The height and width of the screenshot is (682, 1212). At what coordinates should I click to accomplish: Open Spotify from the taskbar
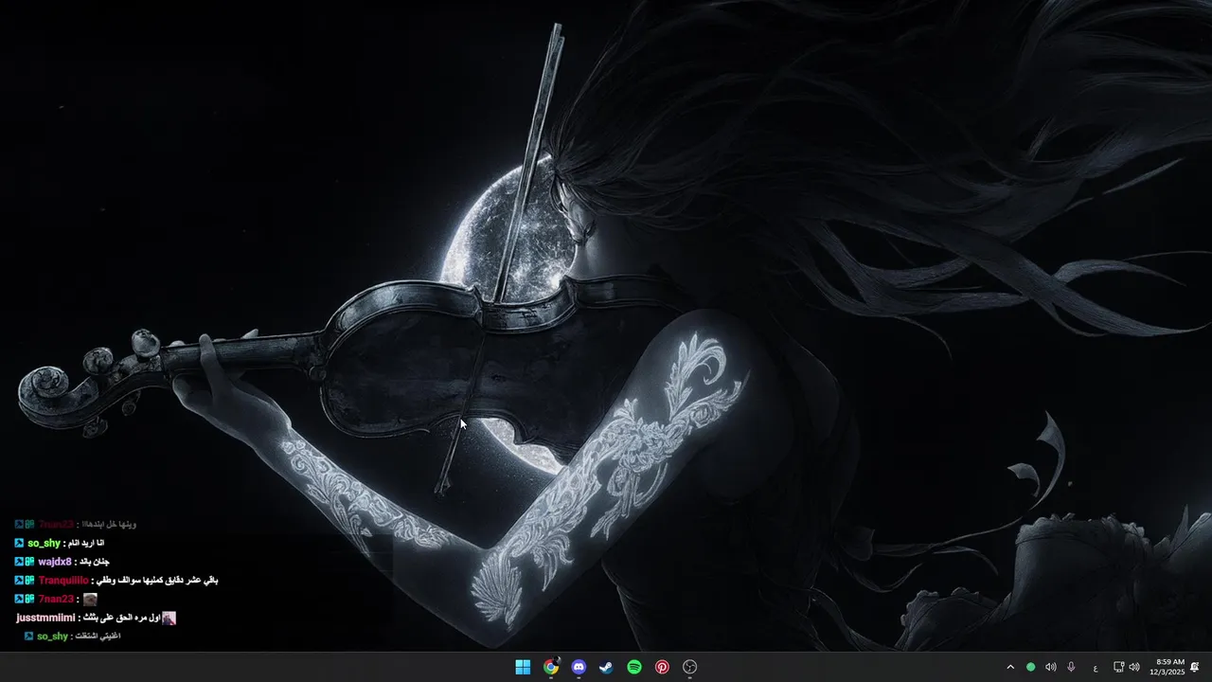pos(634,667)
